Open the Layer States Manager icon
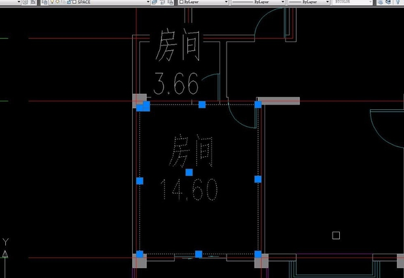This screenshot has width=404, height=278. [x=170, y=2]
